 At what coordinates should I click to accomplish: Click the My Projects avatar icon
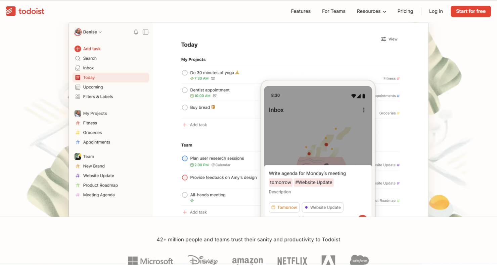(x=78, y=114)
